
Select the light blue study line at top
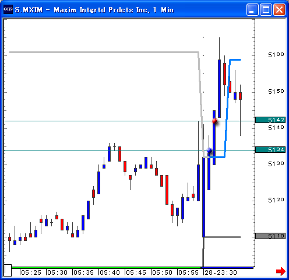(235, 60)
